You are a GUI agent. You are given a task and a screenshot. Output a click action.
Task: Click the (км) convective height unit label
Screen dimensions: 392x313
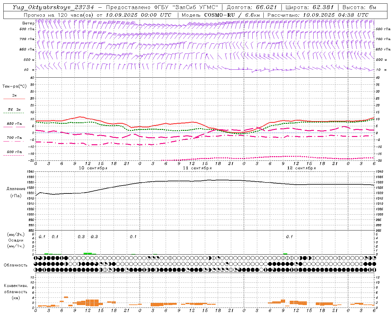click(16, 298)
